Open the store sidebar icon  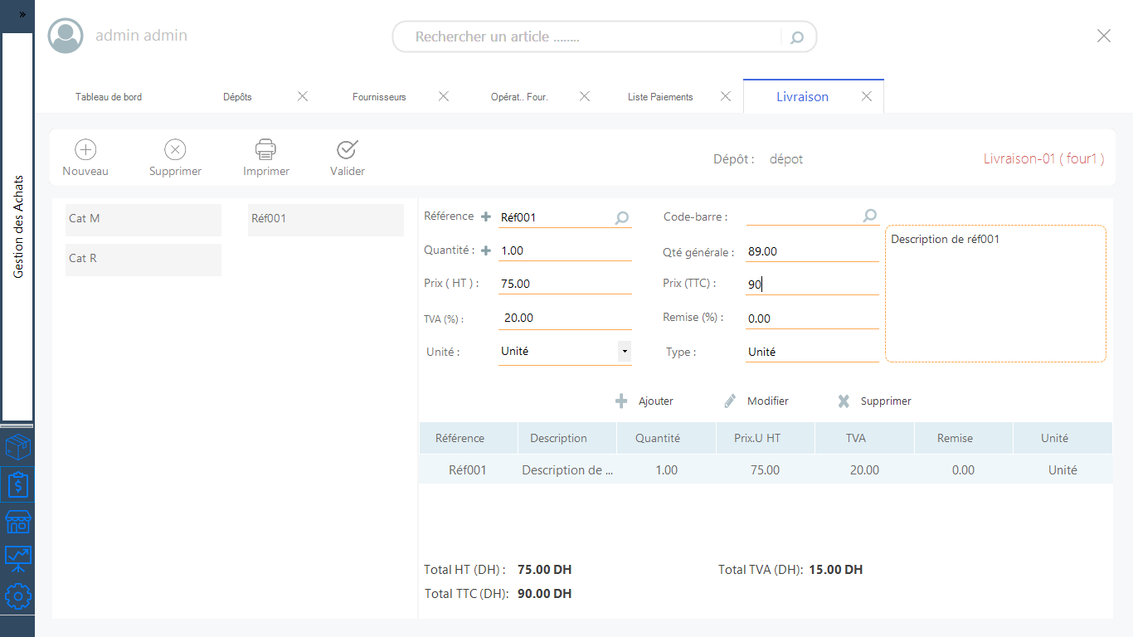[17, 522]
